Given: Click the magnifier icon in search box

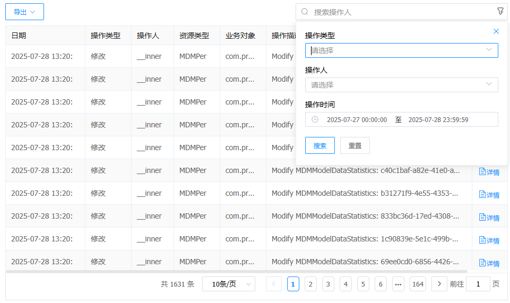Looking at the screenshot, I should pos(305,12).
